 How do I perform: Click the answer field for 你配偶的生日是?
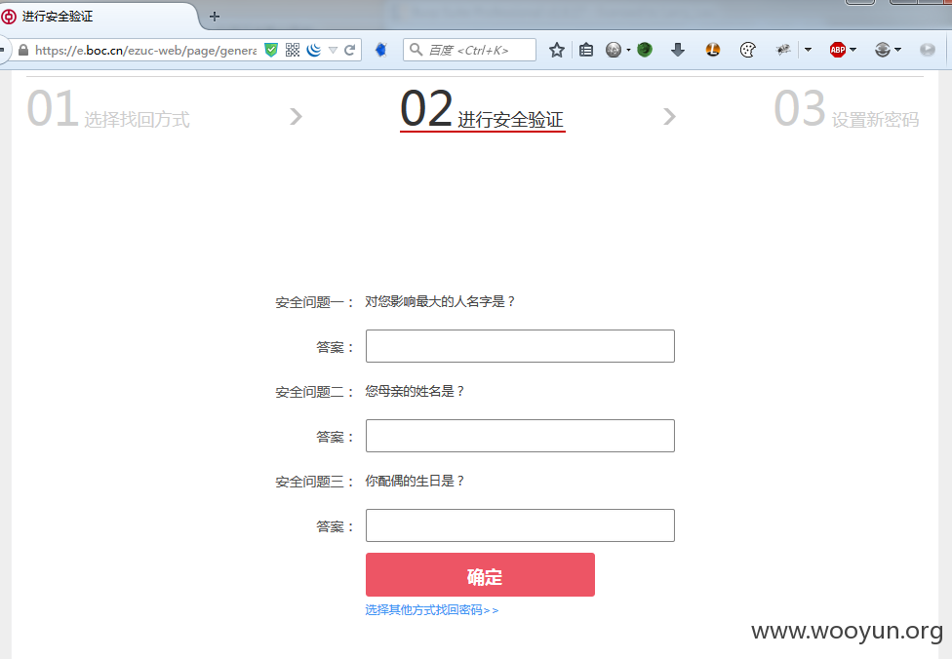tap(520, 525)
